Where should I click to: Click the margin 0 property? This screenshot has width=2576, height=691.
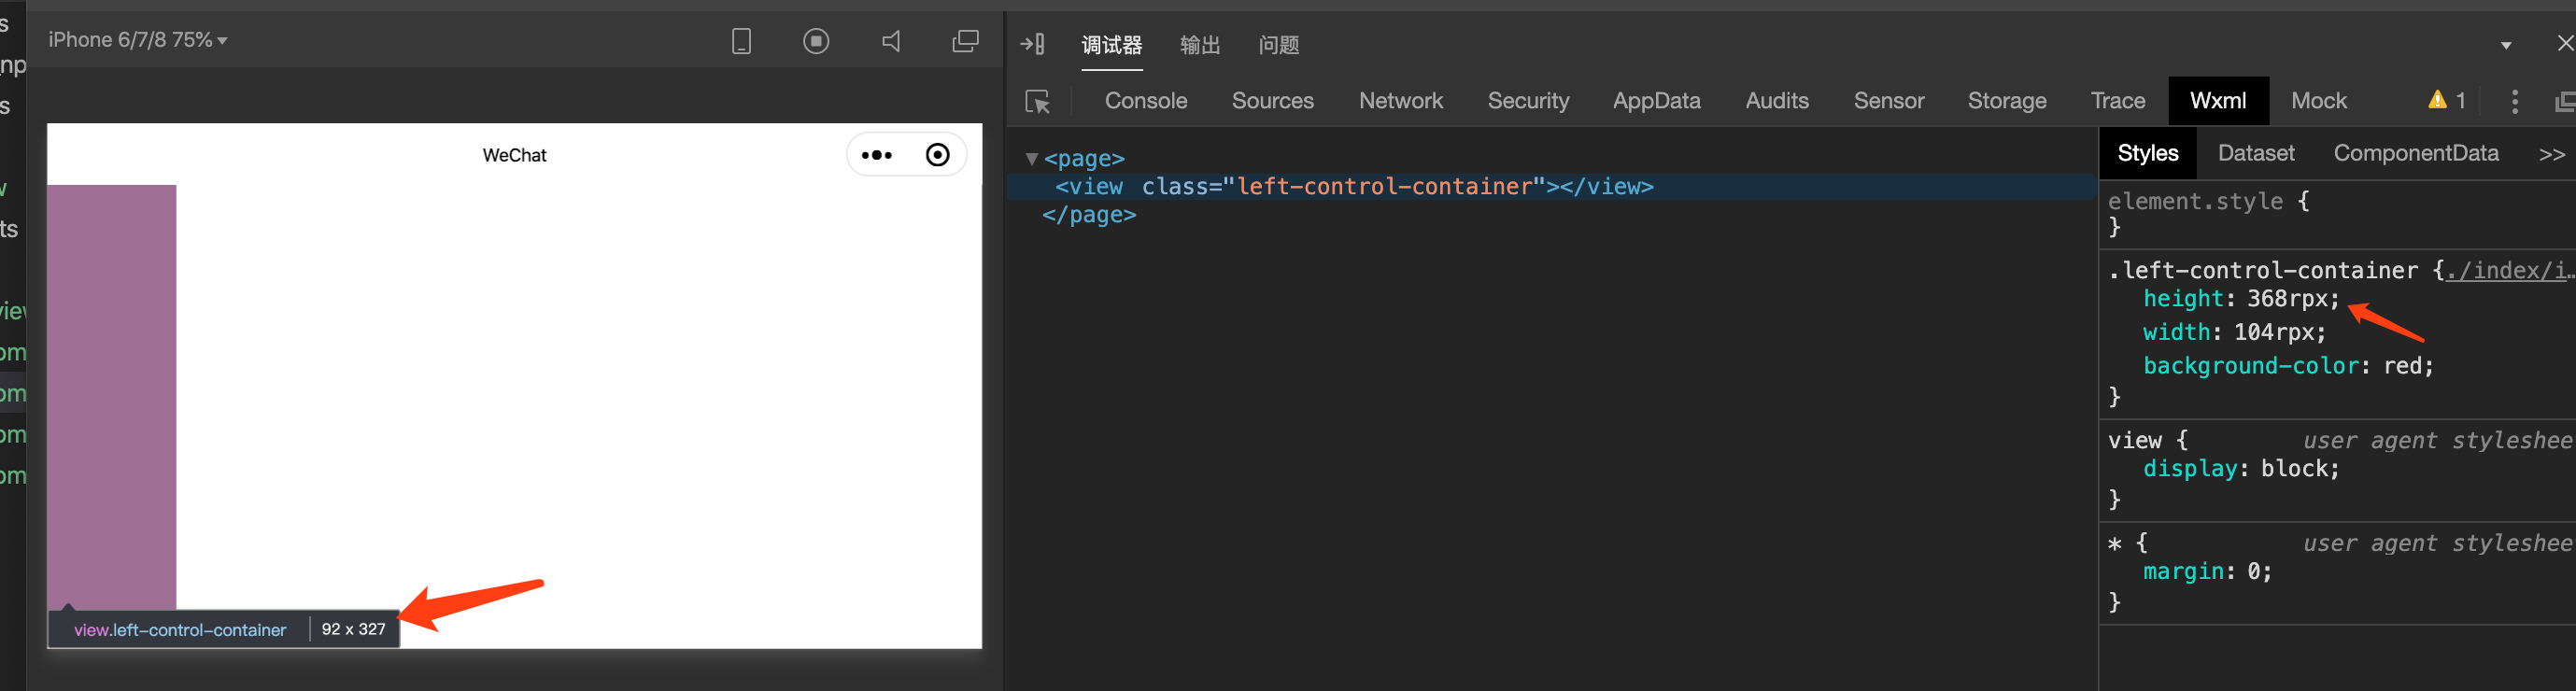click(x=2207, y=572)
